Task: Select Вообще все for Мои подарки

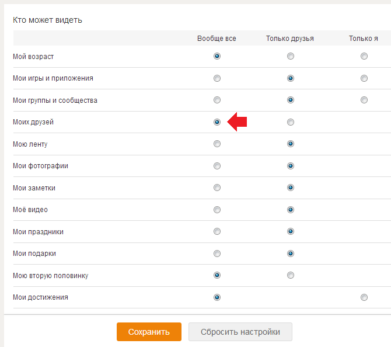Action: pos(217,254)
